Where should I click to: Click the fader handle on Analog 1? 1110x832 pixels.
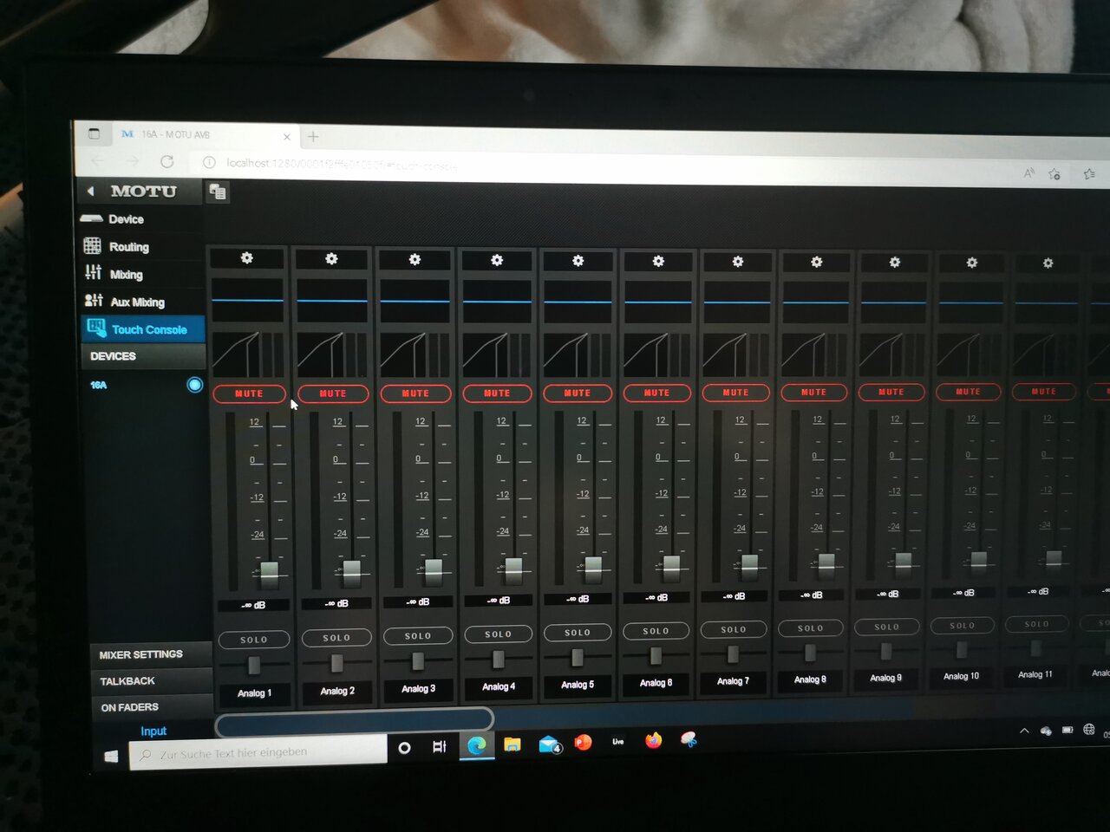pos(270,572)
